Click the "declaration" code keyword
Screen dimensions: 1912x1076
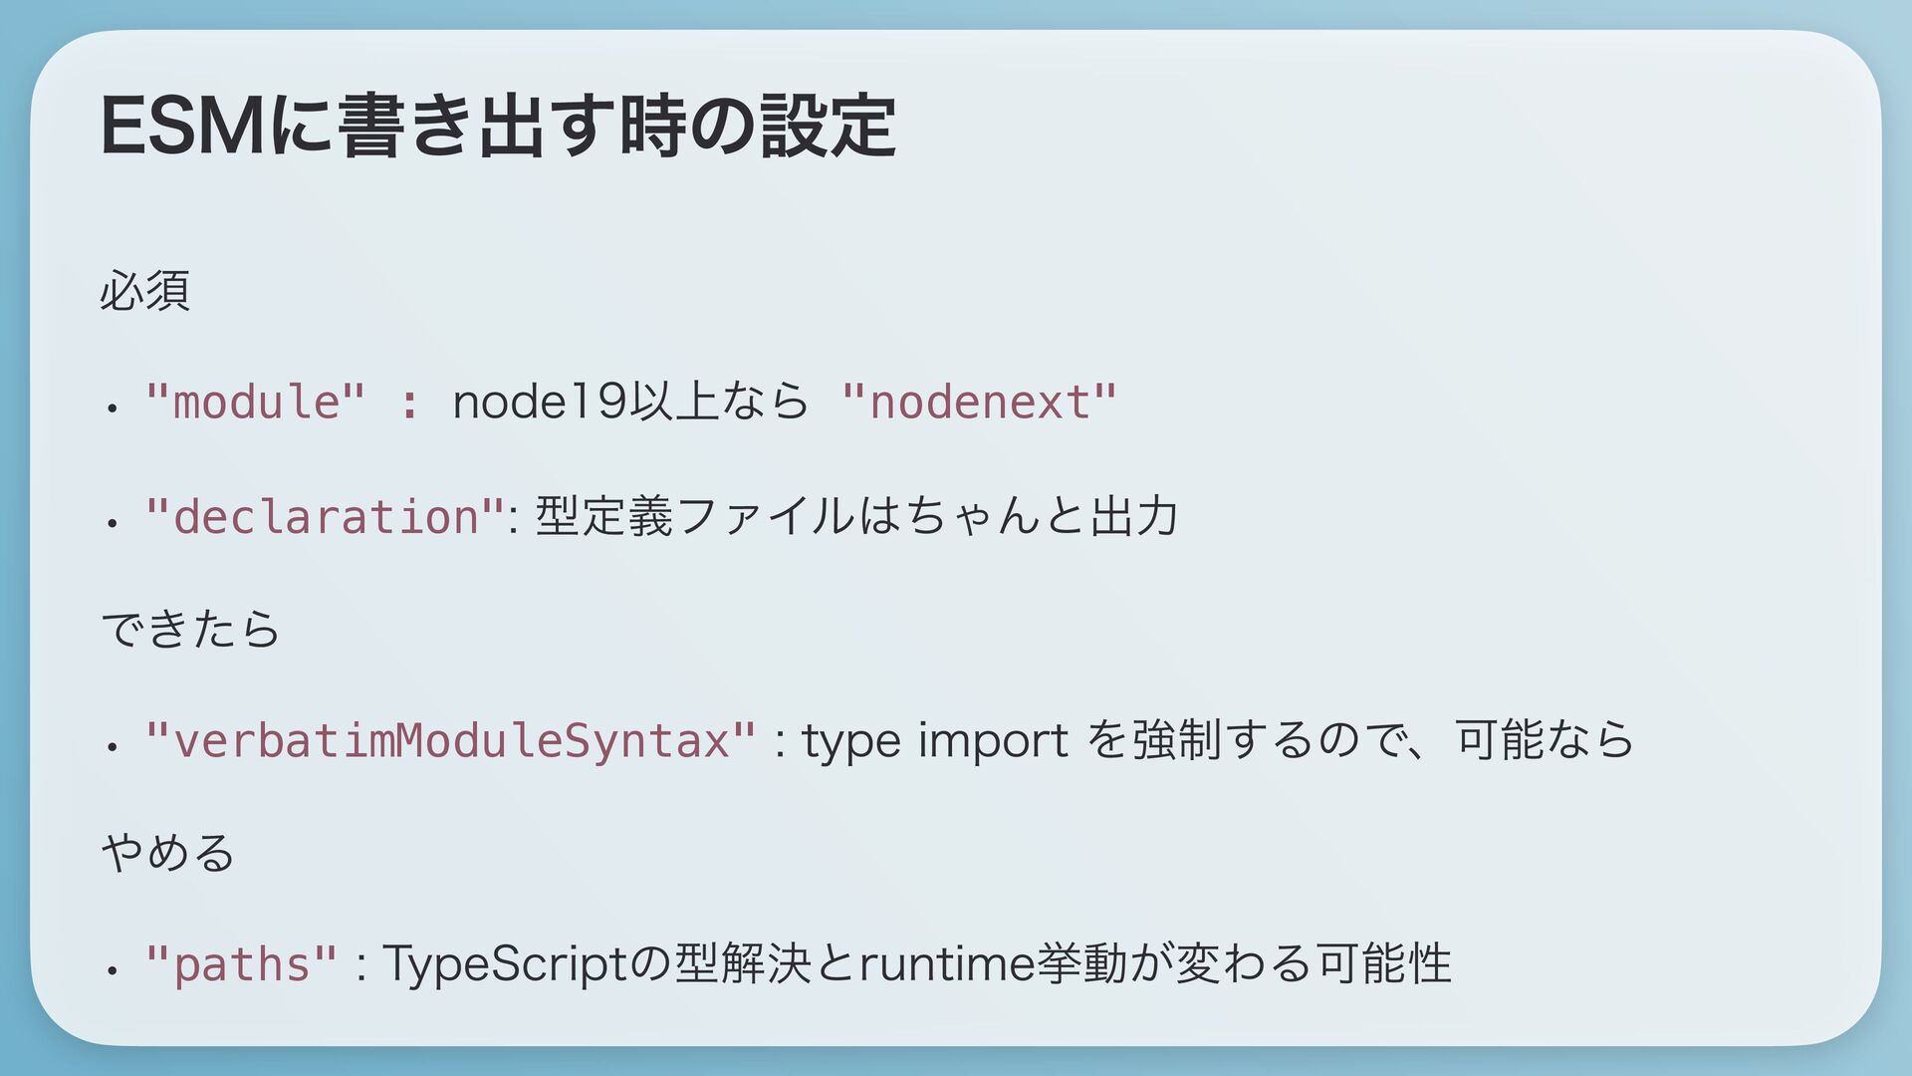pos(325,517)
